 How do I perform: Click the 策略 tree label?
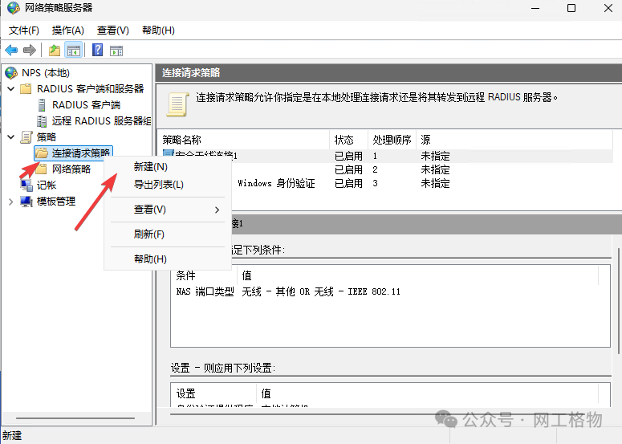47,137
